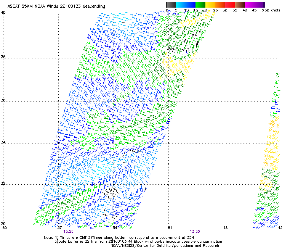Select the green 15-20 knots color band
Screen dimensions: 282x248
(200, 5)
